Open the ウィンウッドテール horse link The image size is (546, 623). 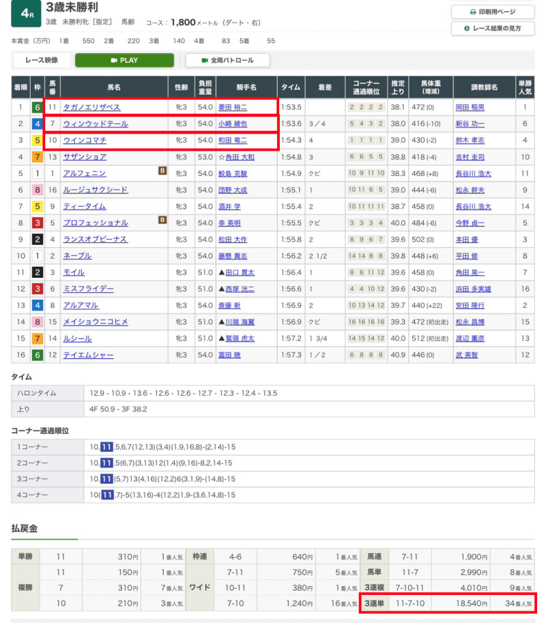[96, 124]
